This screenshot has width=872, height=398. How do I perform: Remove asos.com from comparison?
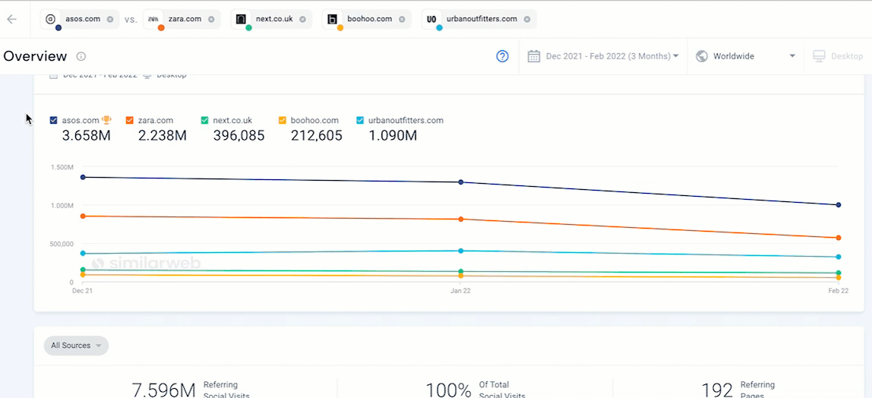pos(110,19)
